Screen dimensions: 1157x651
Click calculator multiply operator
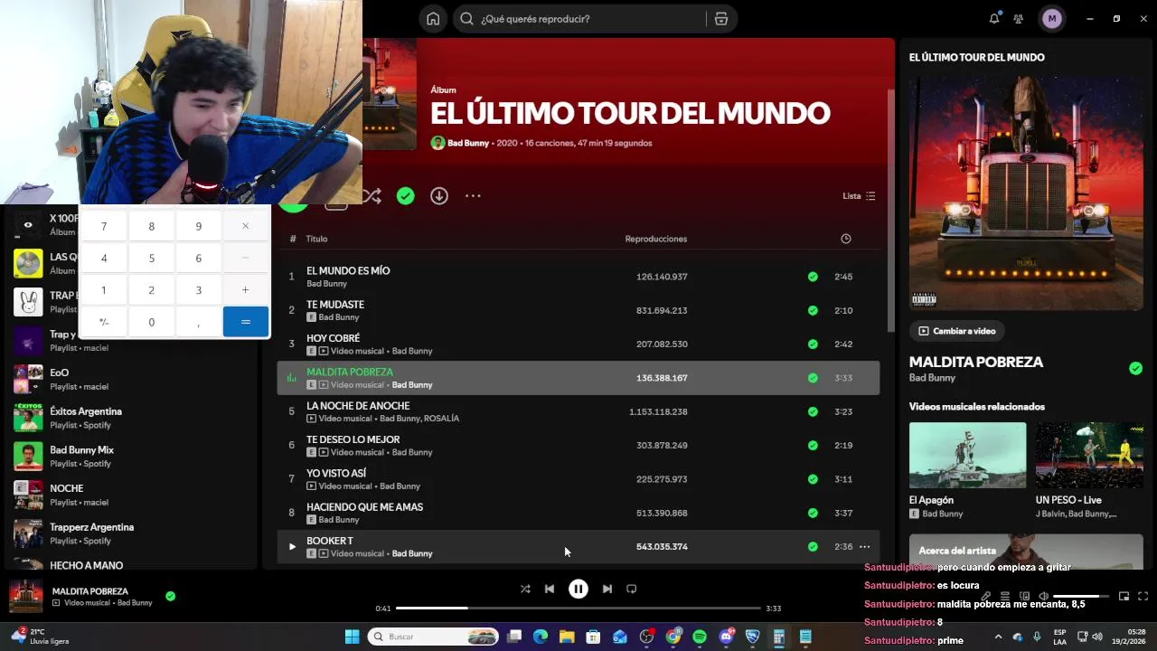click(x=245, y=226)
